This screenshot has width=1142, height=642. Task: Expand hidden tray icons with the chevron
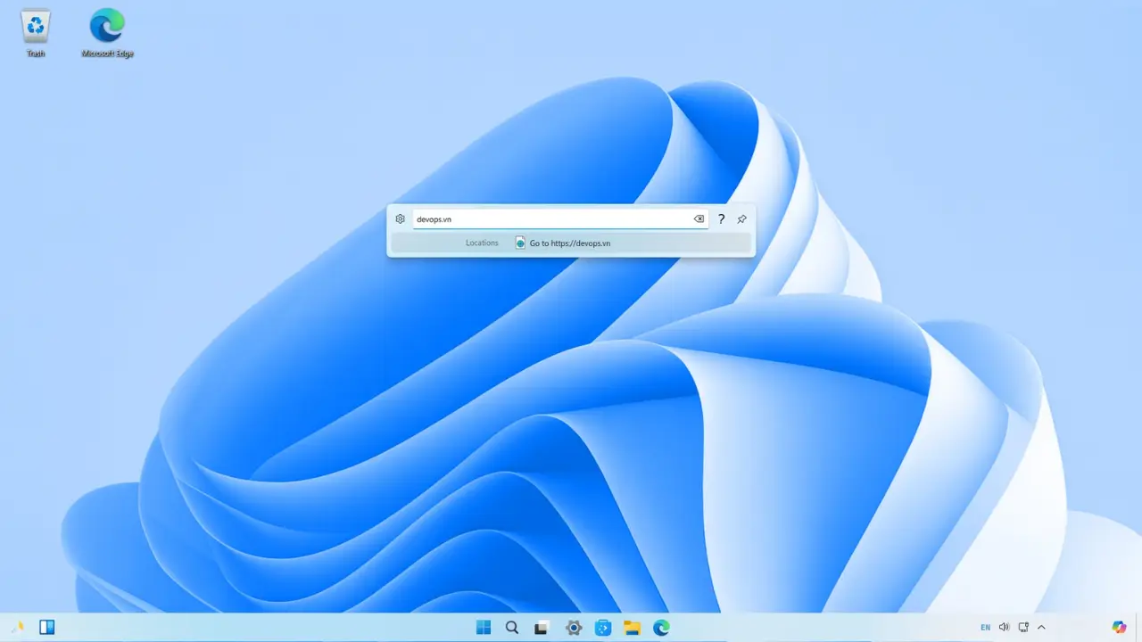click(1041, 627)
